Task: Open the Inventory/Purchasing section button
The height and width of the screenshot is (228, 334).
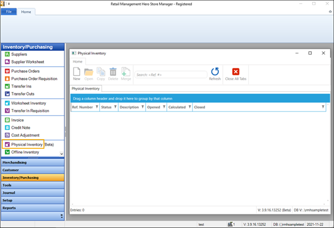Action: point(32,178)
